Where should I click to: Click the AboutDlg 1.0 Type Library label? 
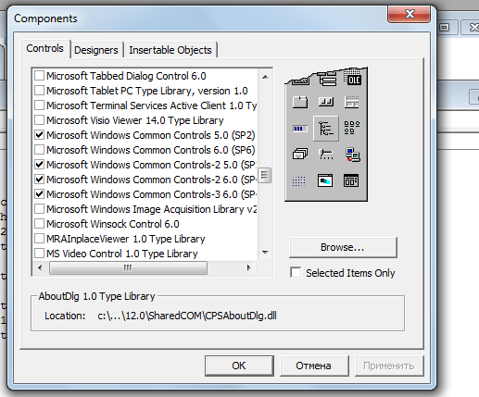click(96, 296)
